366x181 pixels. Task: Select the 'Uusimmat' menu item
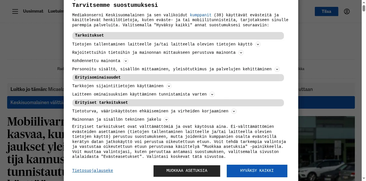(x=33, y=11)
